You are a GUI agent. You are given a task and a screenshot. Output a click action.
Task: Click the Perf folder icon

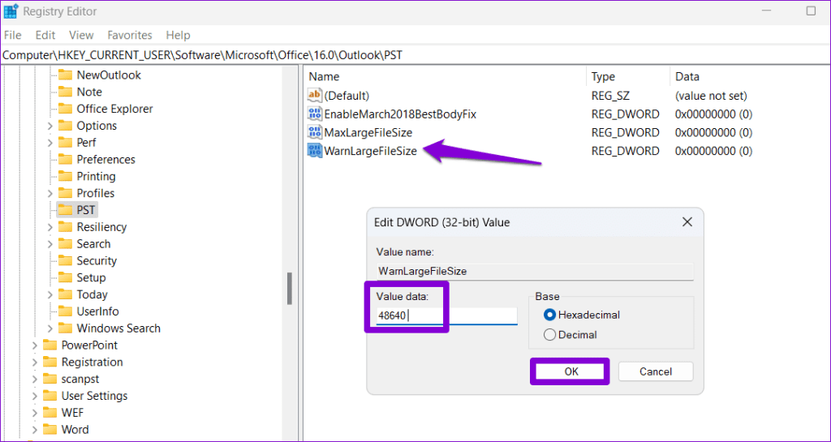coord(65,143)
